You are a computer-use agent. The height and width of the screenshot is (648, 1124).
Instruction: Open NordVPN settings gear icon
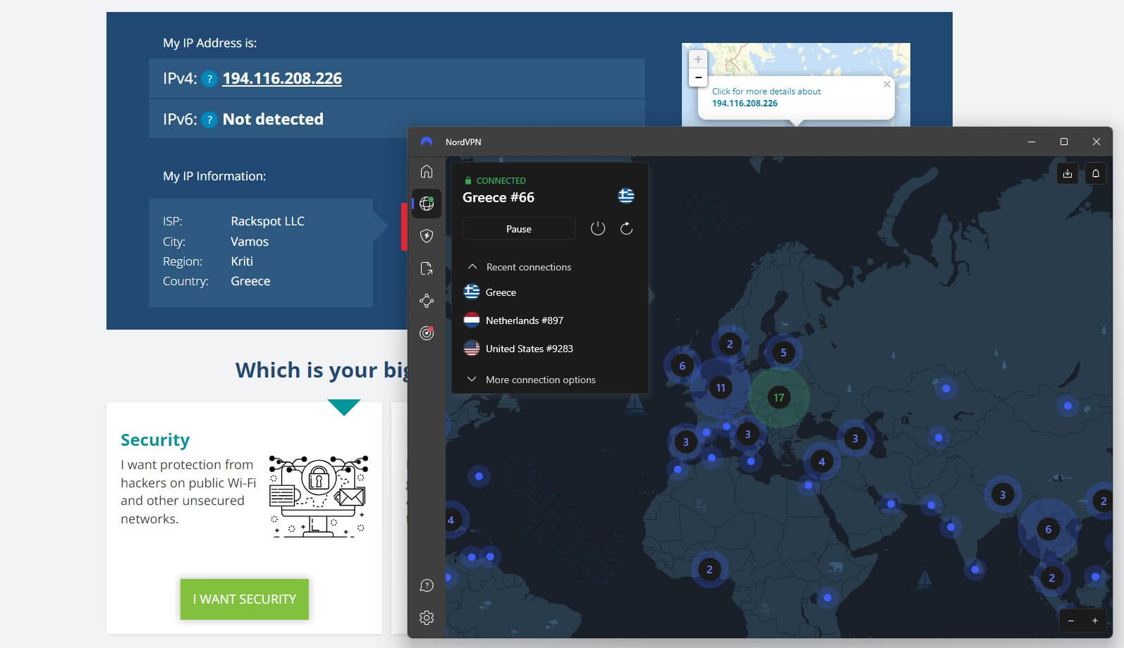427,618
